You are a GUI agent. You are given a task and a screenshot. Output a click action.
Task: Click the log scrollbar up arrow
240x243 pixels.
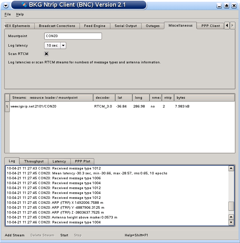231,168
